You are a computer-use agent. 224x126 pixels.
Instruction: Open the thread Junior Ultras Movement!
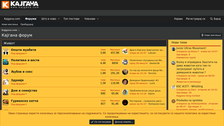(x=191, y=48)
